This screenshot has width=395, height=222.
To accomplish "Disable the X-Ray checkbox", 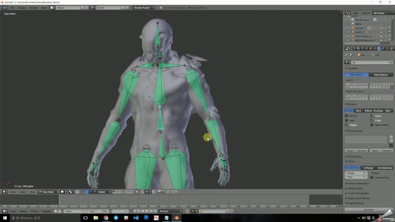I will [x=372, y=120].
